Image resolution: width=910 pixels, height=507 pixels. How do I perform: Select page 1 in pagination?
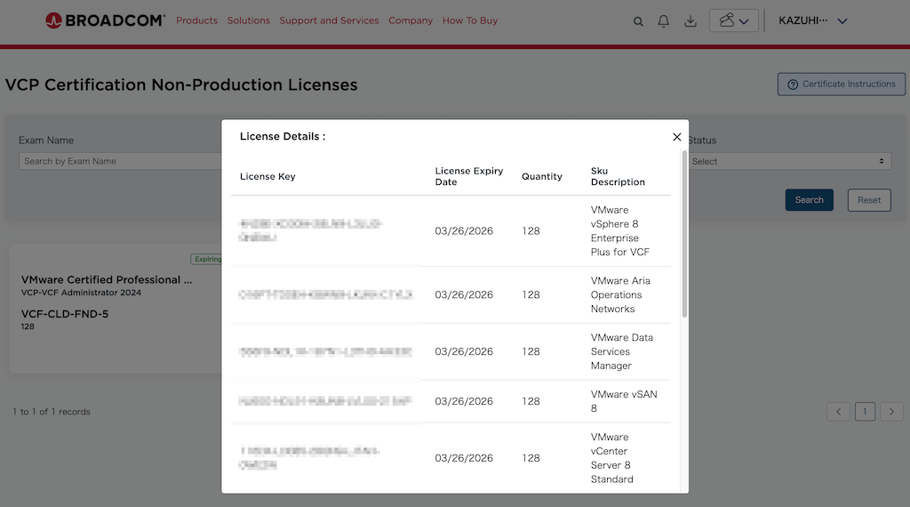865,412
